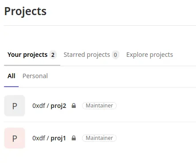Click the Maintainer badge on proj1
Viewport: 196px width, 163px height.
[99, 138]
